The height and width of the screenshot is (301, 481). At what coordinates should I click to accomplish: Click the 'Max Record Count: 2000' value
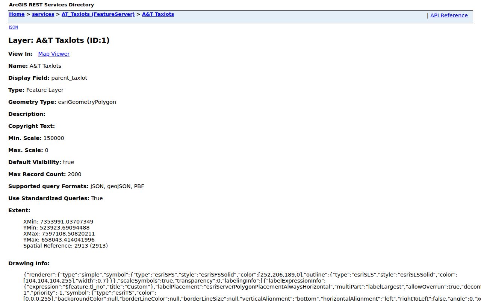[74, 174]
